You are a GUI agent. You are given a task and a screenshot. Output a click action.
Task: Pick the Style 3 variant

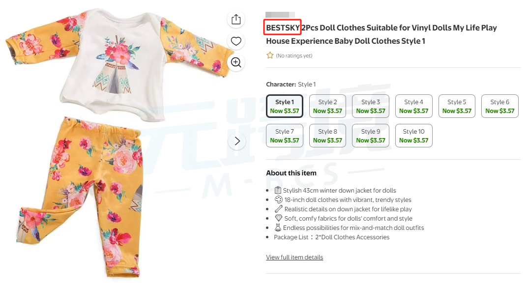[371, 106]
